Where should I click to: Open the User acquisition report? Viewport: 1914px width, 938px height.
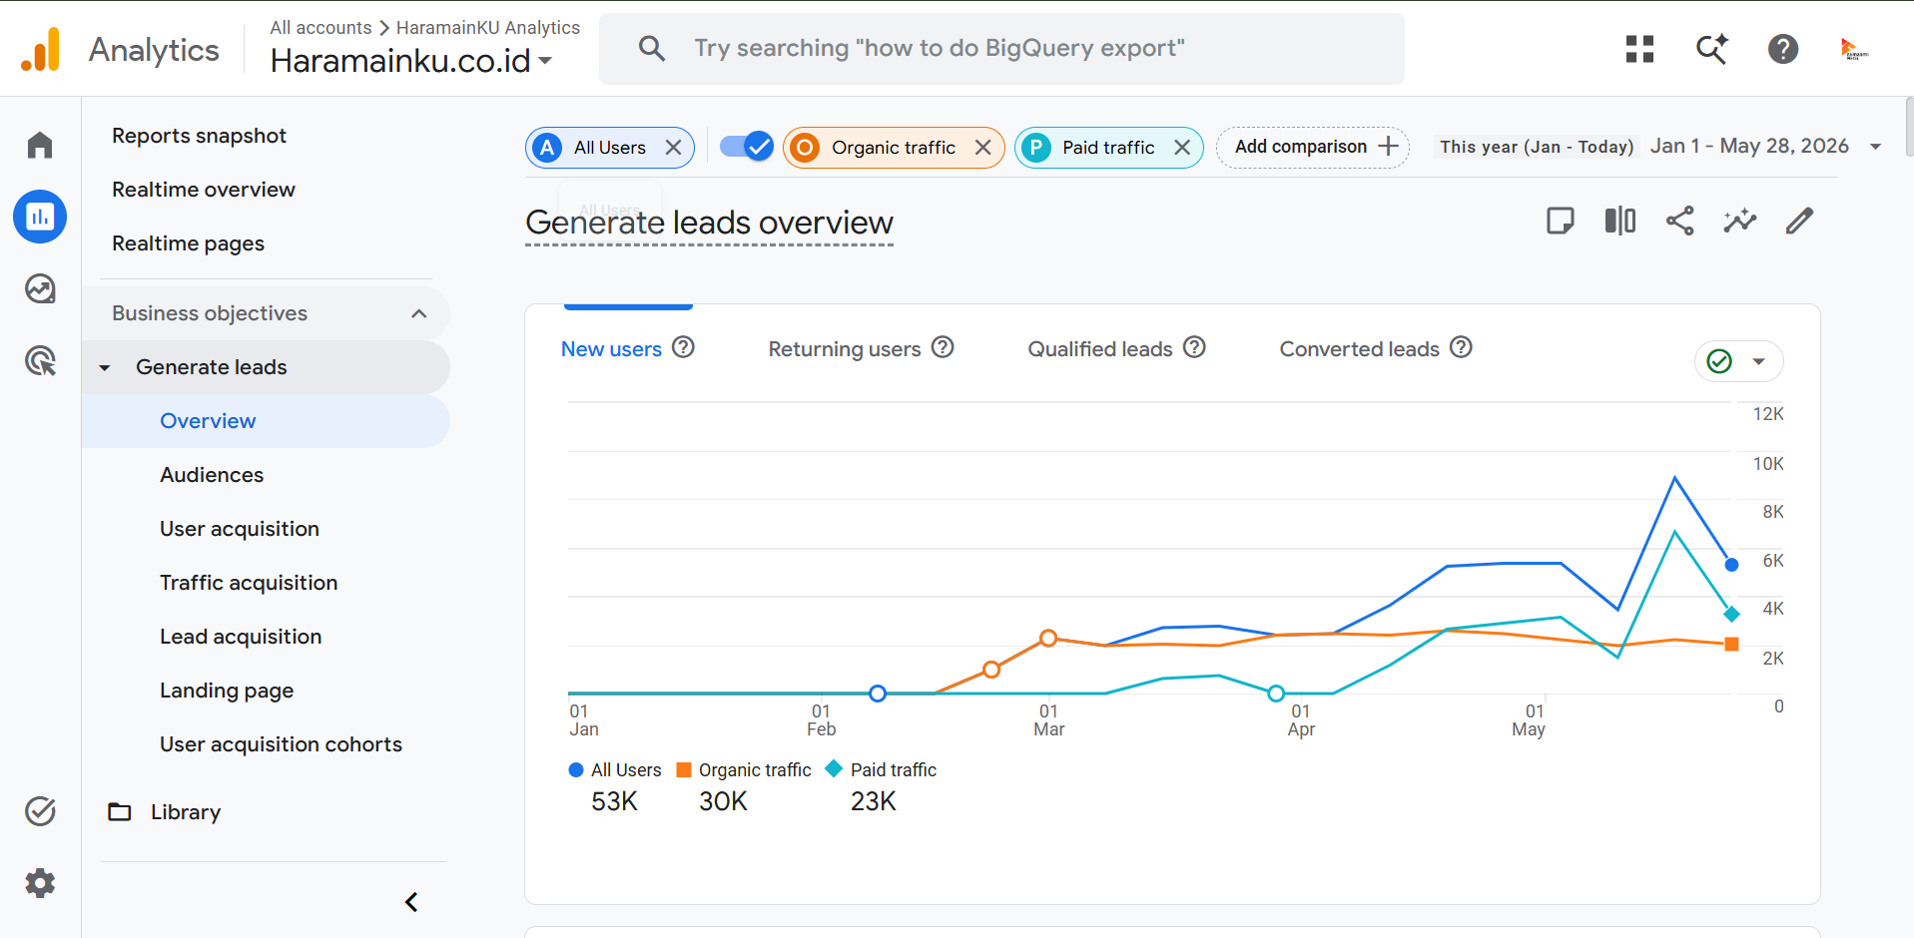click(240, 529)
